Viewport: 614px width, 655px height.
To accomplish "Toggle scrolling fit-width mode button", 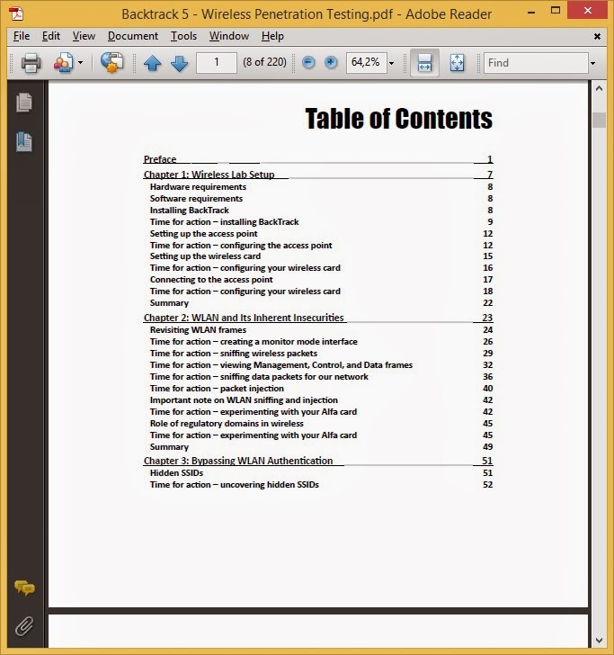I will click(x=424, y=63).
